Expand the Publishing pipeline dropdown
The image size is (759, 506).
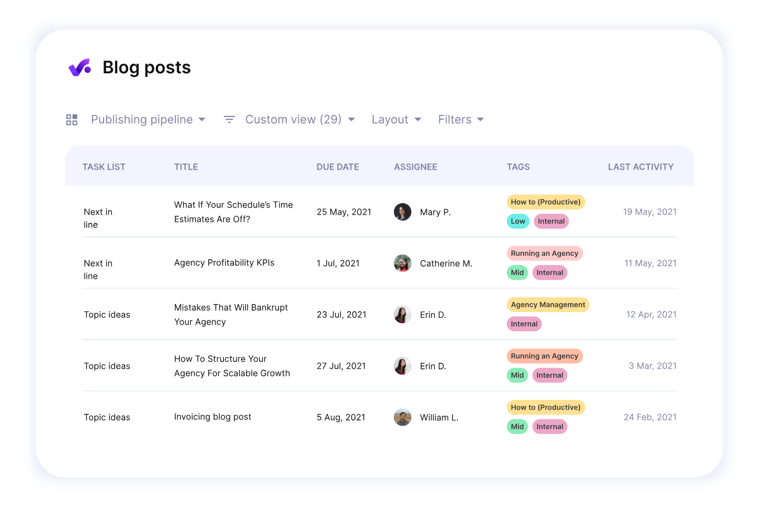click(x=148, y=119)
